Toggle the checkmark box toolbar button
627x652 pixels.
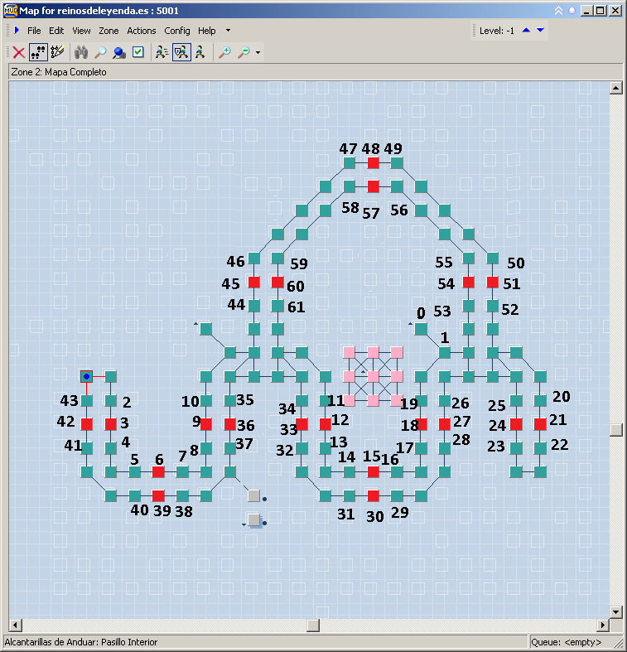[137, 52]
